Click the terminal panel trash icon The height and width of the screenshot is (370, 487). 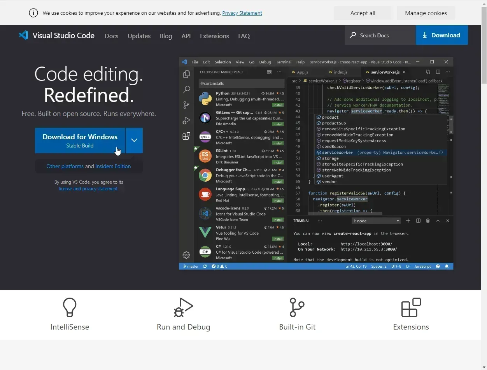click(428, 221)
